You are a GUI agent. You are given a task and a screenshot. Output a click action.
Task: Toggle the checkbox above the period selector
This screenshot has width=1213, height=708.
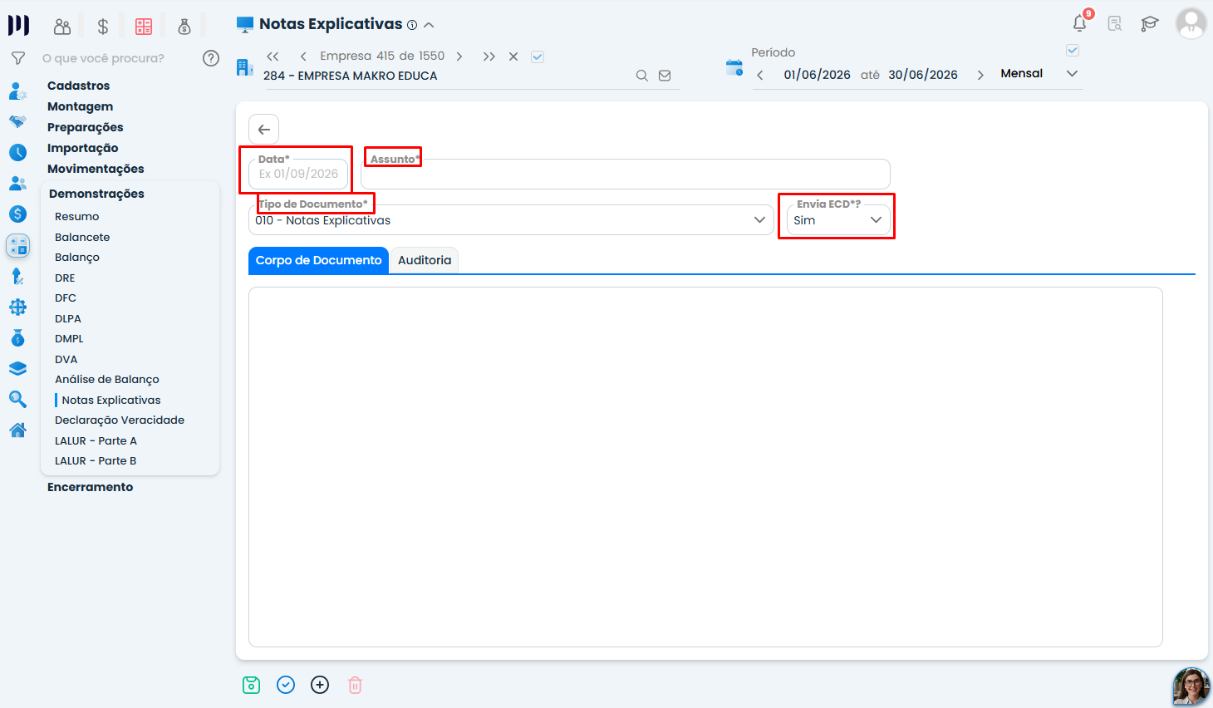(x=1073, y=51)
